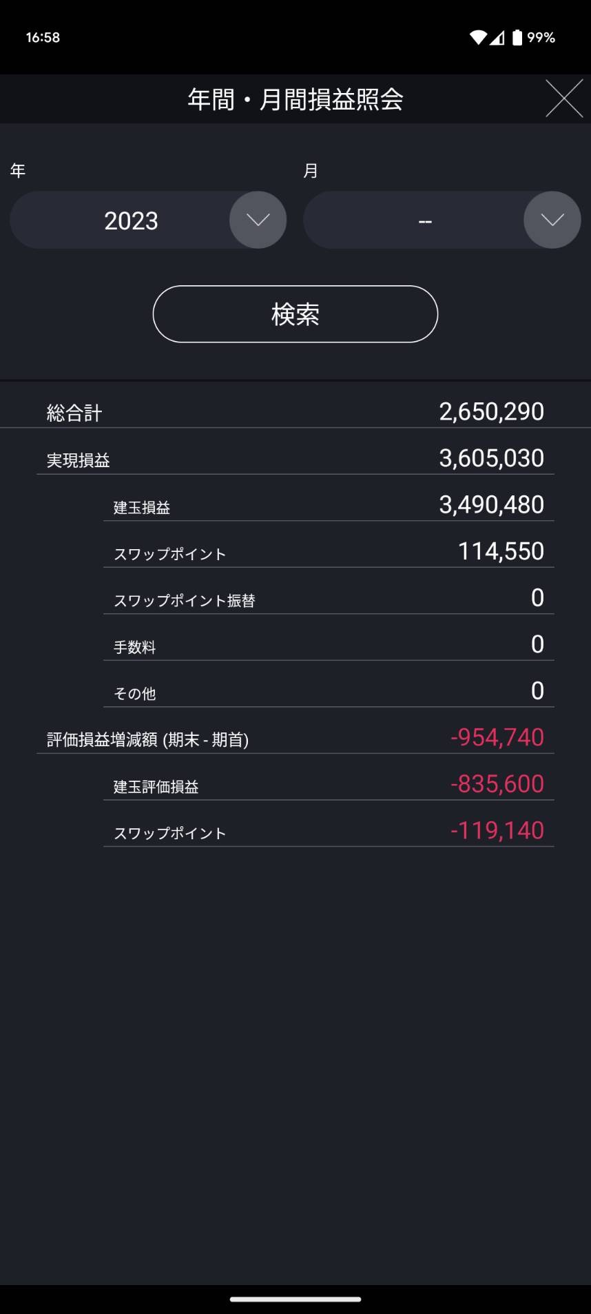Screen dimensions: 591x1314
Task: Tap the 建玉評価損益 value -835,600
Action: pos(497,784)
